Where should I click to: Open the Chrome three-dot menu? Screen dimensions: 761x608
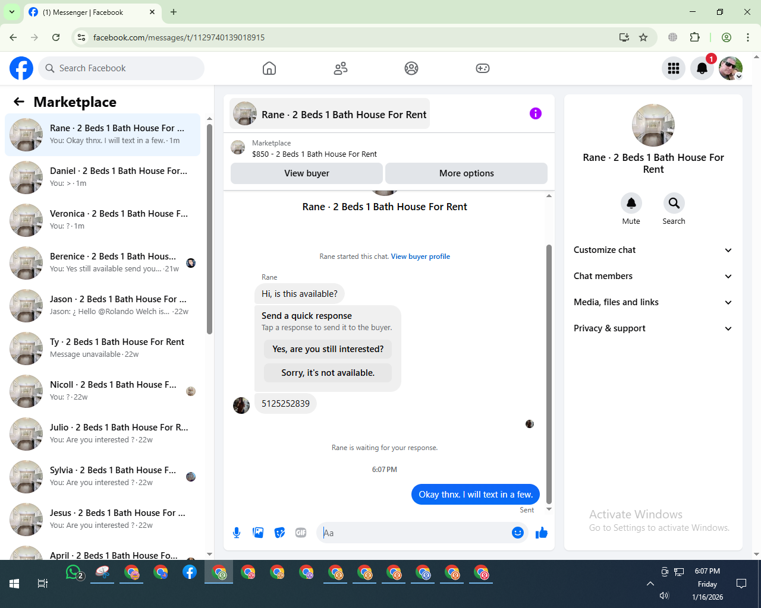coord(748,37)
